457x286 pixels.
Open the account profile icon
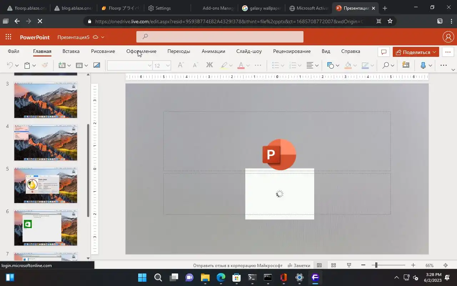click(x=448, y=37)
